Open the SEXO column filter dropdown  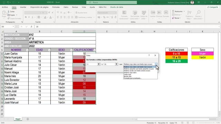[x=71, y=50]
